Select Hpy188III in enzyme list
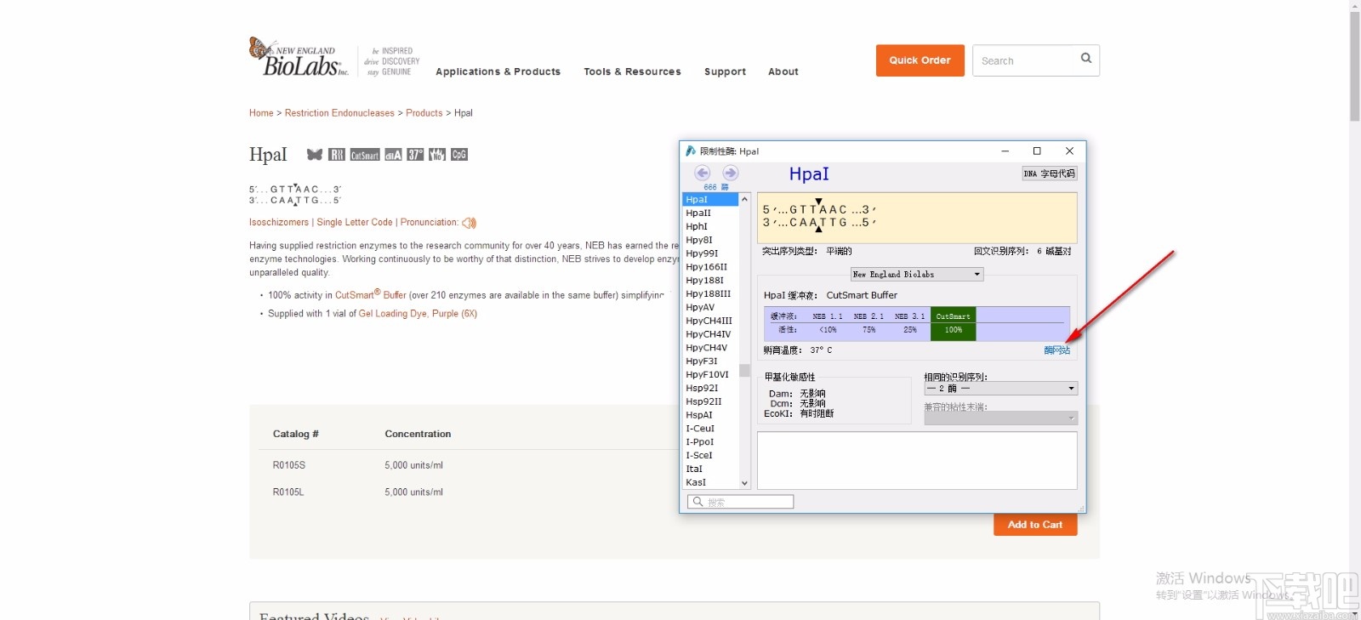Viewport: 1361px width, 620px height. (x=710, y=294)
